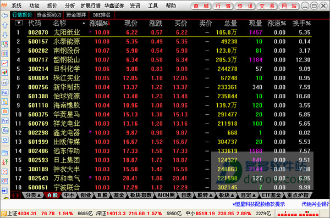Click the up arrow sidebar icon
This screenshot has width=330, height=218.
(4, 25)
